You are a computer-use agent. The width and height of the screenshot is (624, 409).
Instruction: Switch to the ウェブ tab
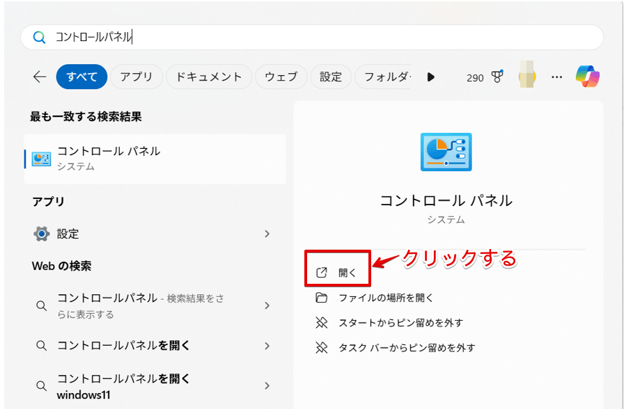click(x=281, y=77)
